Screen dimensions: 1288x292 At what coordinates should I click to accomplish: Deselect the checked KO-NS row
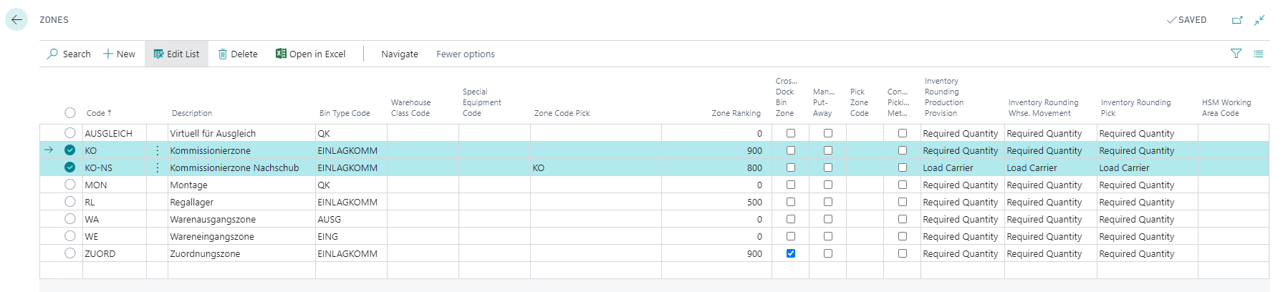click(x=69, y=167)
